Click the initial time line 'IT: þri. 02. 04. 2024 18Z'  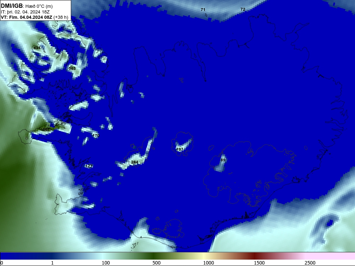coord(25,12)
